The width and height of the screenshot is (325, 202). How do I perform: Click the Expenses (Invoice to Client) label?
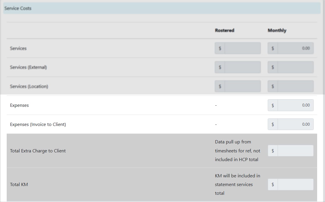click(38, 125)
